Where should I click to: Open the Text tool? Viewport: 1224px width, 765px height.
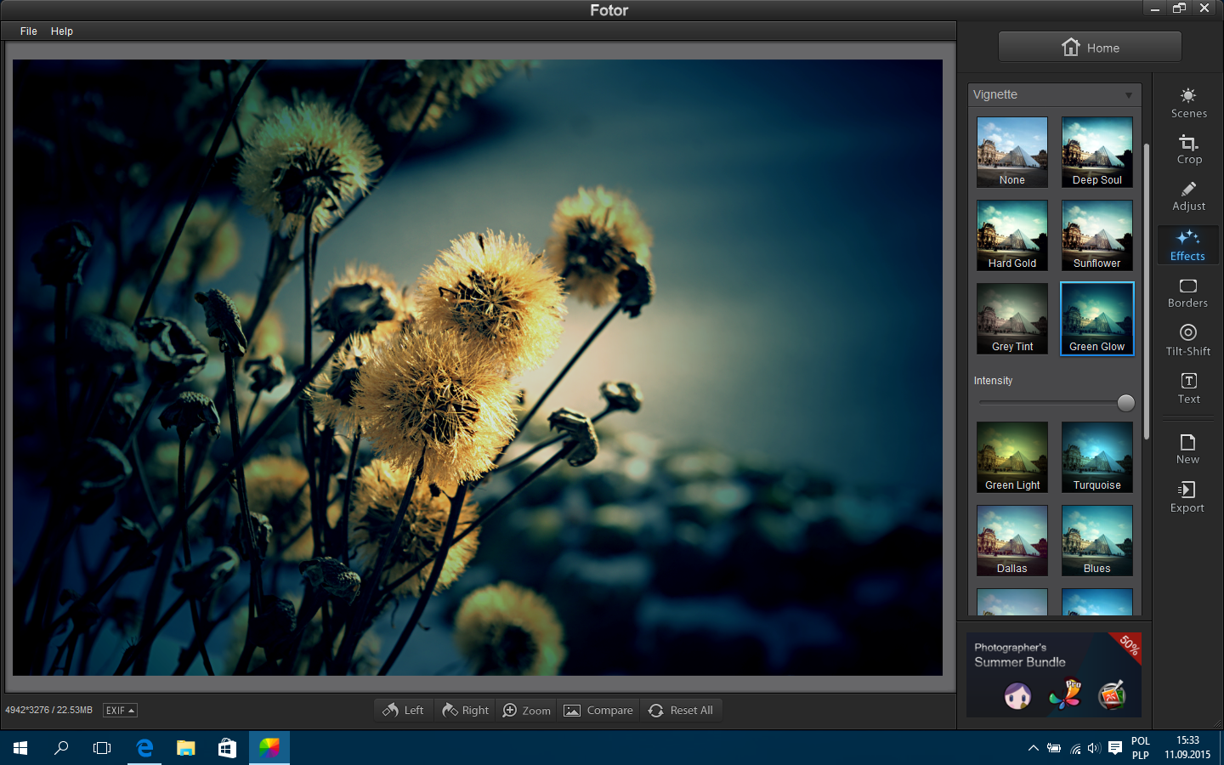coord(1188,388)
